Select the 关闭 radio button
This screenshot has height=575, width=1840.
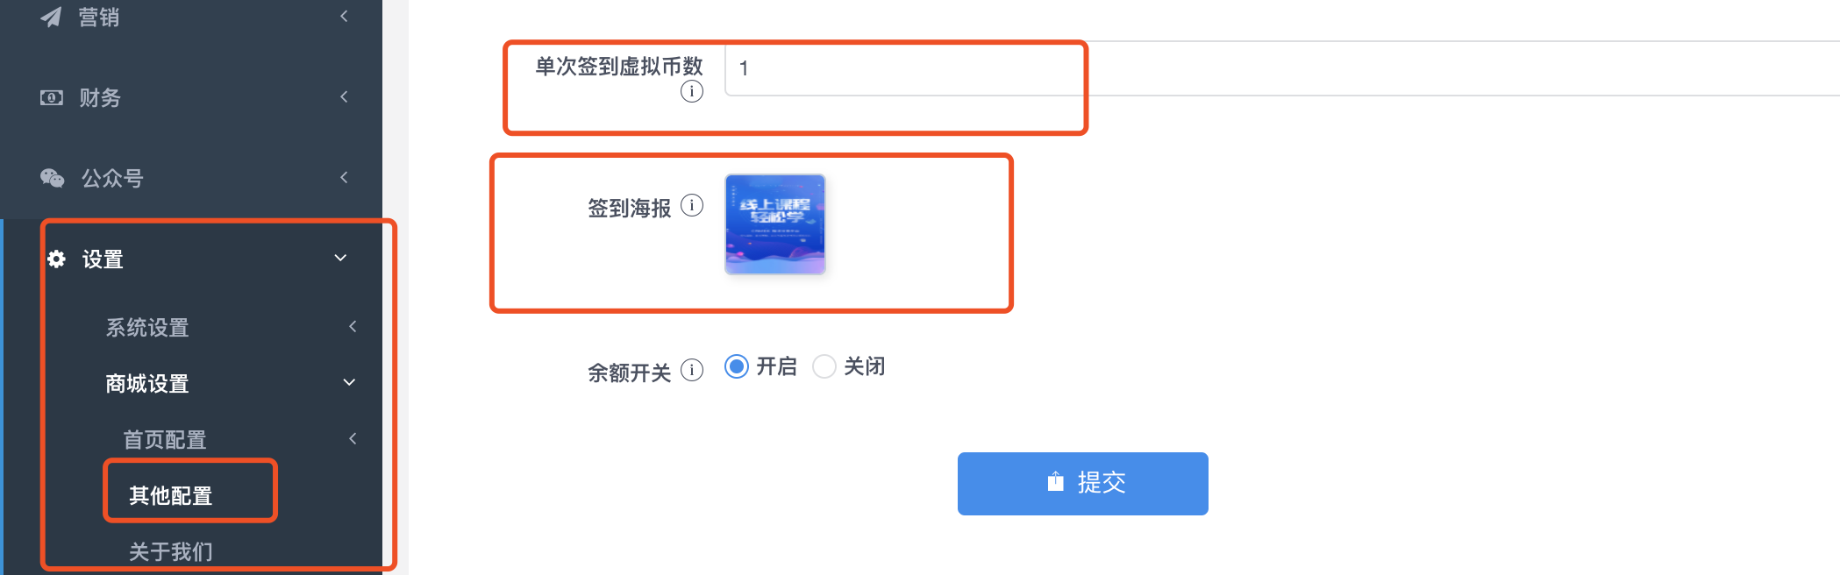pyautogui.click(x=824, y=366)
